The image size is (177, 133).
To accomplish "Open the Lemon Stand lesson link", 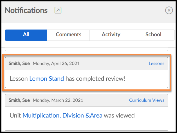I will 46,78.
